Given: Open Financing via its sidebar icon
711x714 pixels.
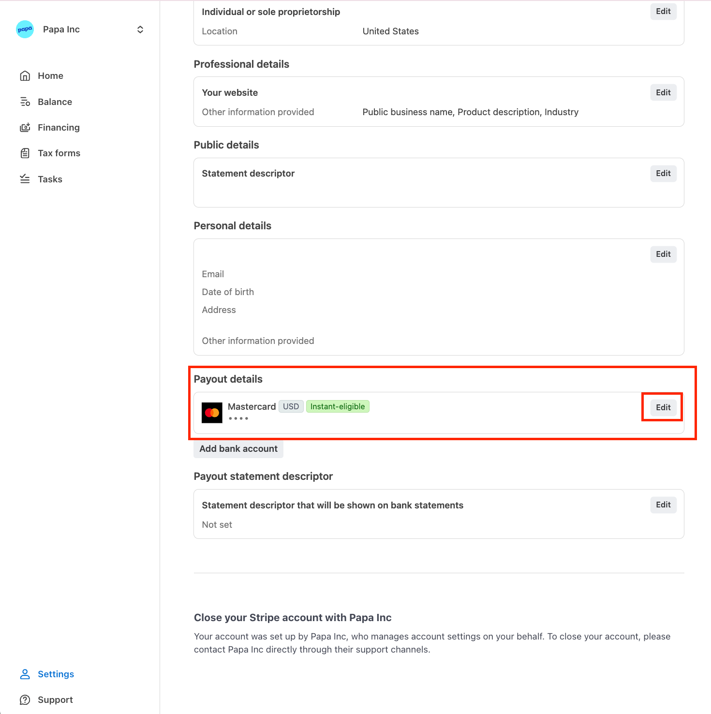Looking at the screenshot, I should tap(25, 127).
